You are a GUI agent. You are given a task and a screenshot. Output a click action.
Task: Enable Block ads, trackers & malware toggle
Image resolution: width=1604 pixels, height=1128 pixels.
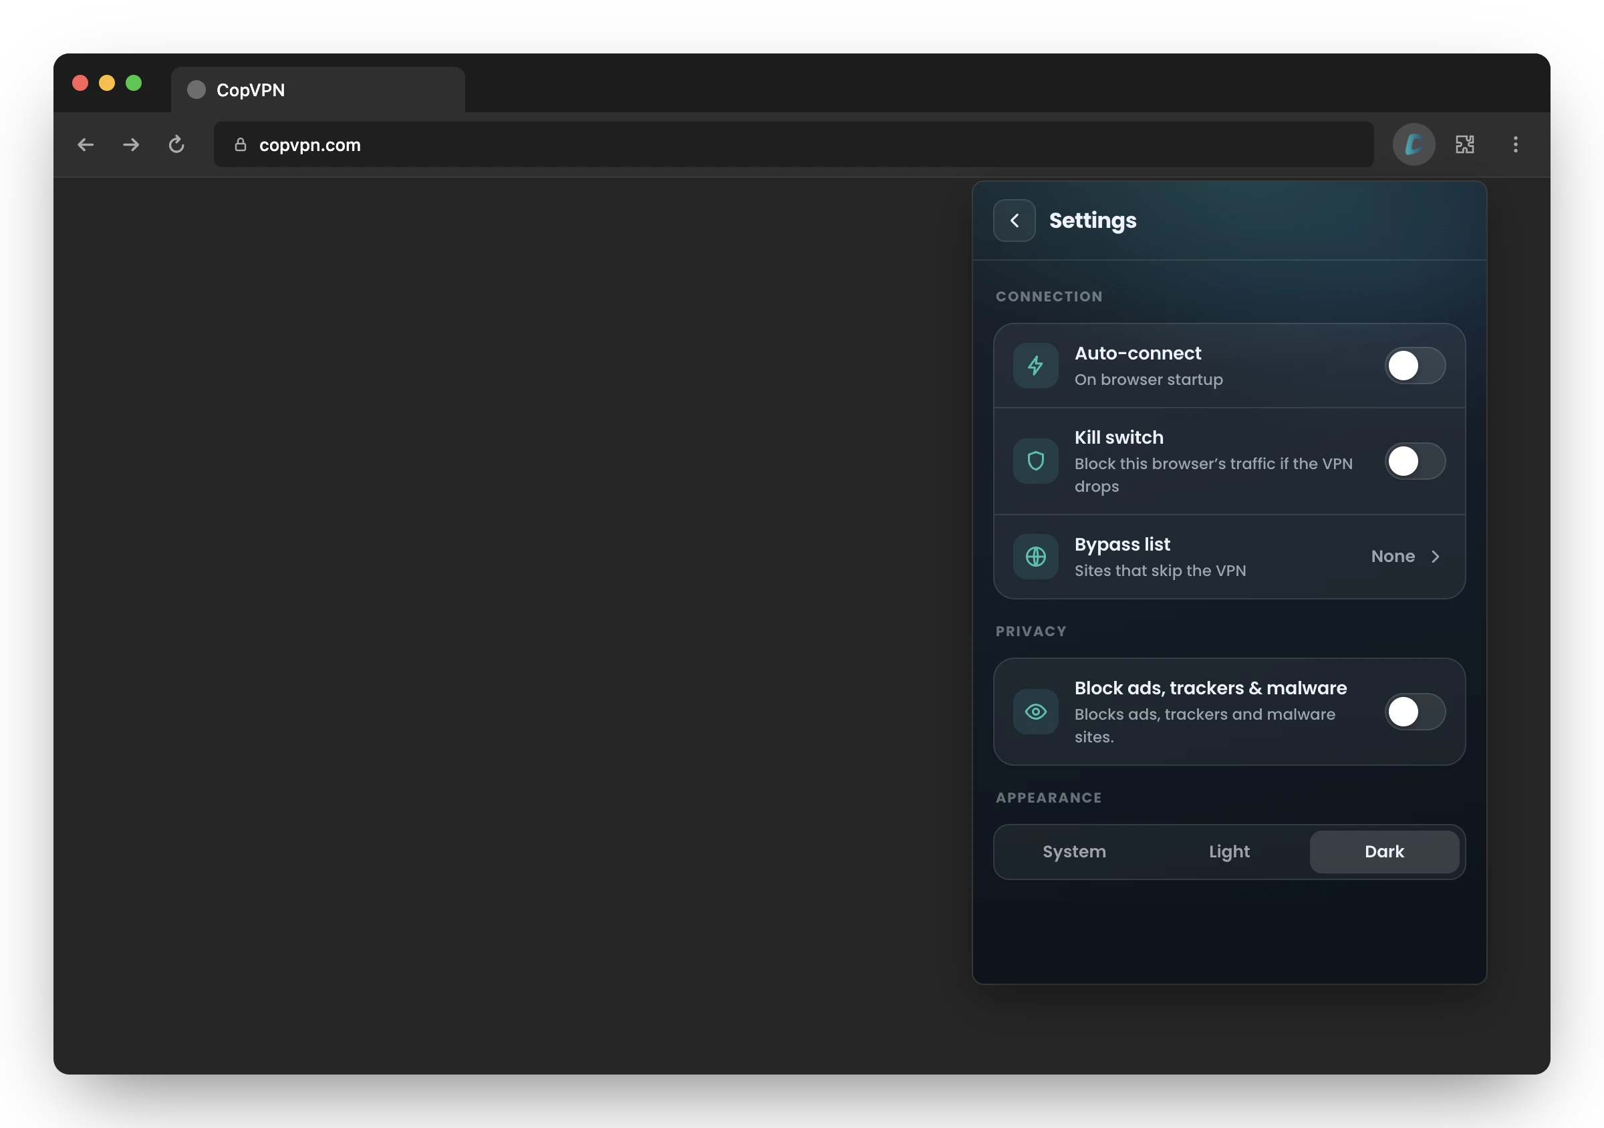point(1415,712)
